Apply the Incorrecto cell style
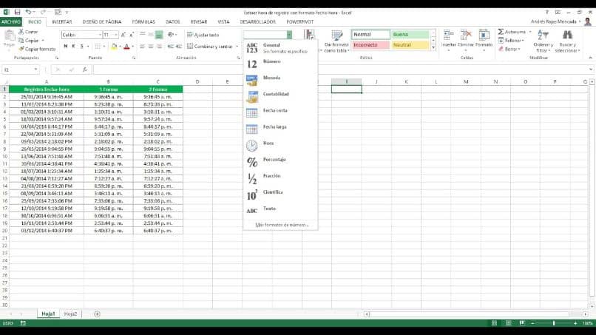This screenshot has height=335, width=596. click(370, 45)
